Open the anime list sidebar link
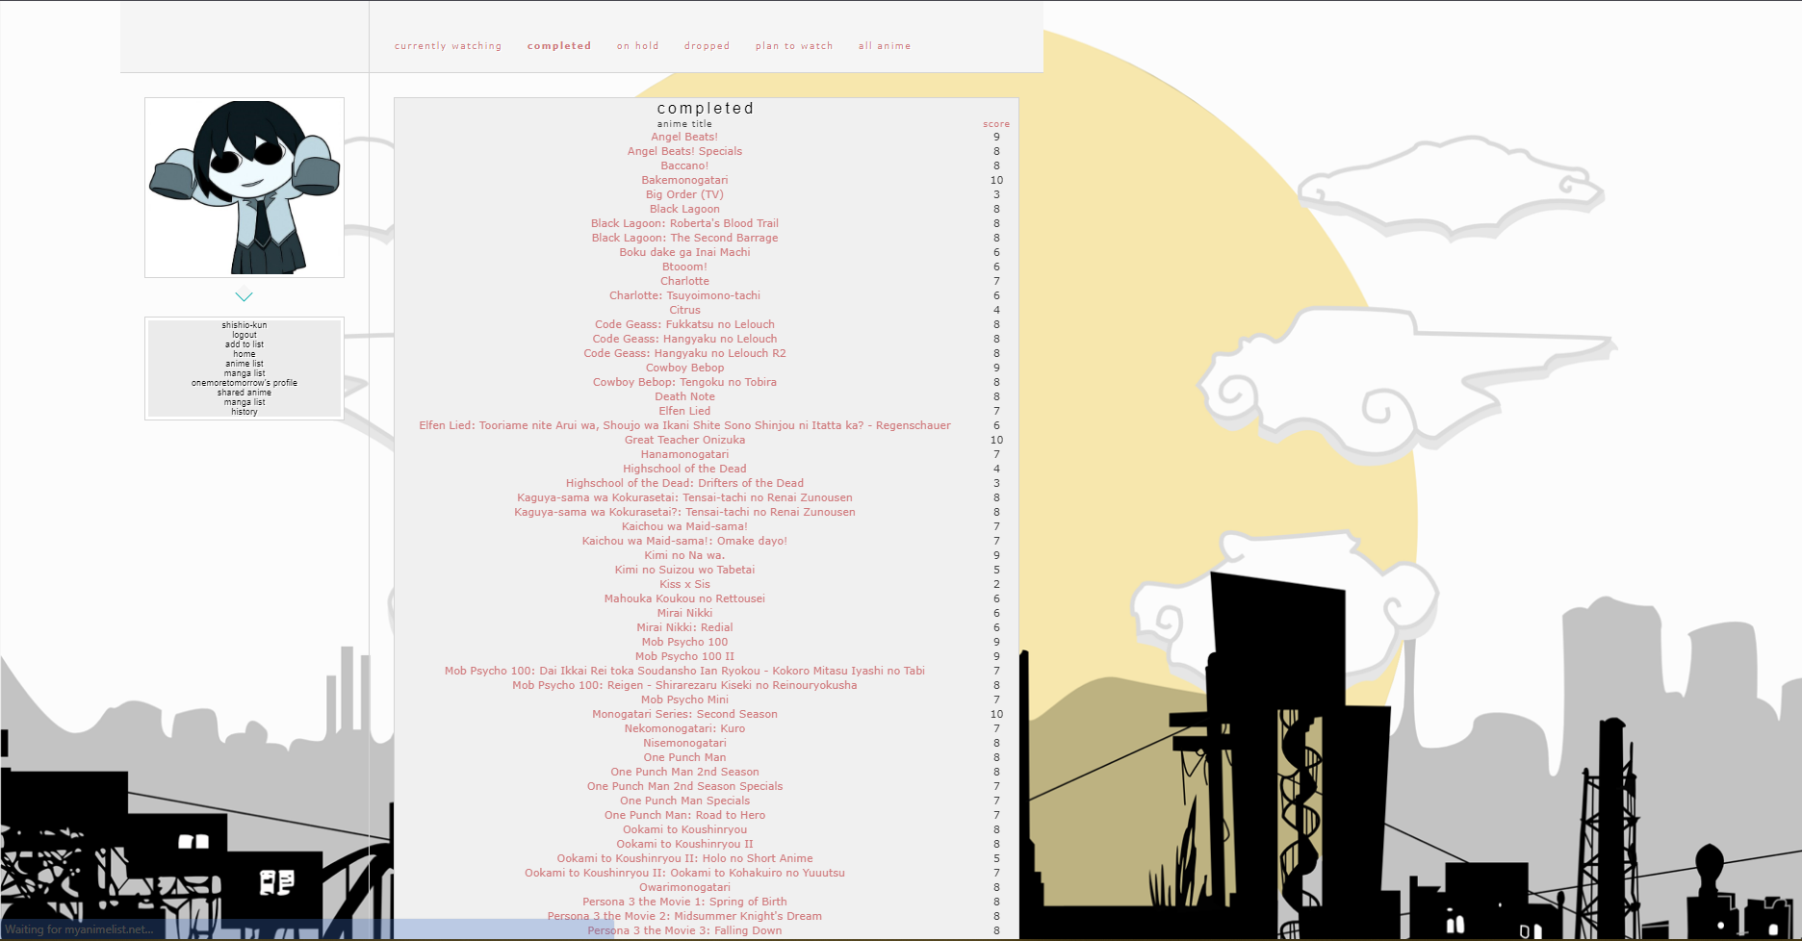The width and height of the screenshot is (1802, 941). point(245,364)
